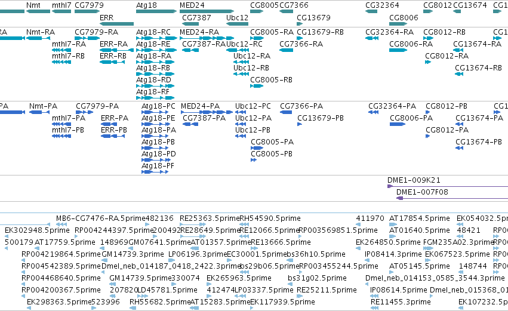Viewport: 508px width, 311px height.
Task: Click EST label AT05145.5prime
Action: click(x=420, y=266)
